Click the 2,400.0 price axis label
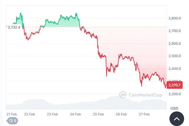Viewport: 189px width, 126px height. pos(174,69)
